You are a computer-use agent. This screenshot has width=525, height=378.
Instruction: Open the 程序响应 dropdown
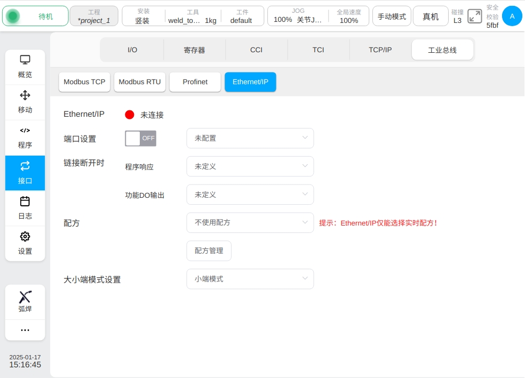(x=250, y=166)
